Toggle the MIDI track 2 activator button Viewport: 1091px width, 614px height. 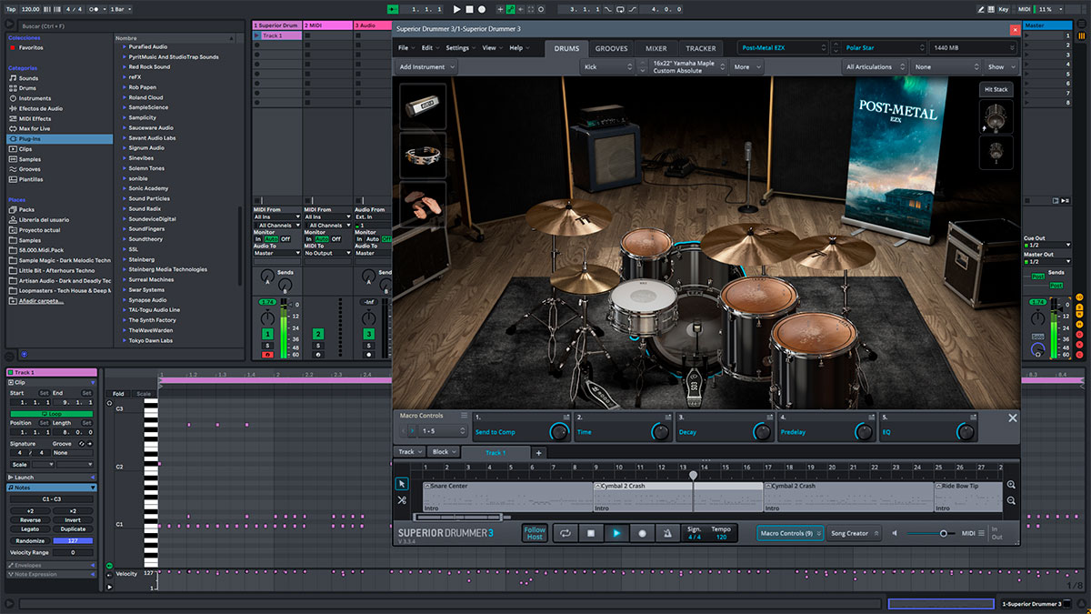coord(318,335)
